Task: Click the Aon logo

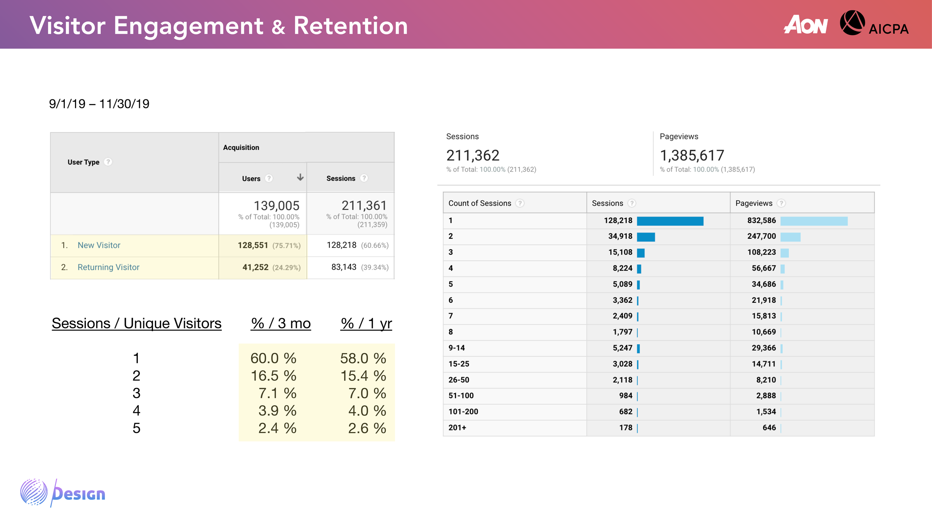Action: click(806, 25)
